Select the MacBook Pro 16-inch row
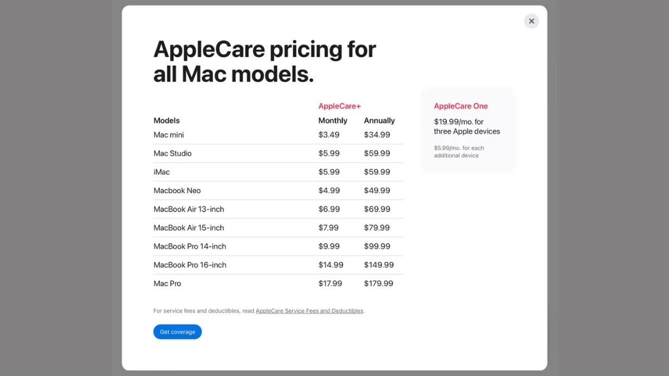Viewport: 669px width, 376px height. (x=190, y=265)
